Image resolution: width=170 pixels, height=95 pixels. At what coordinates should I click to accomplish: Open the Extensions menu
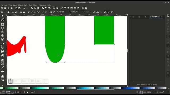[x=42, y=5]
